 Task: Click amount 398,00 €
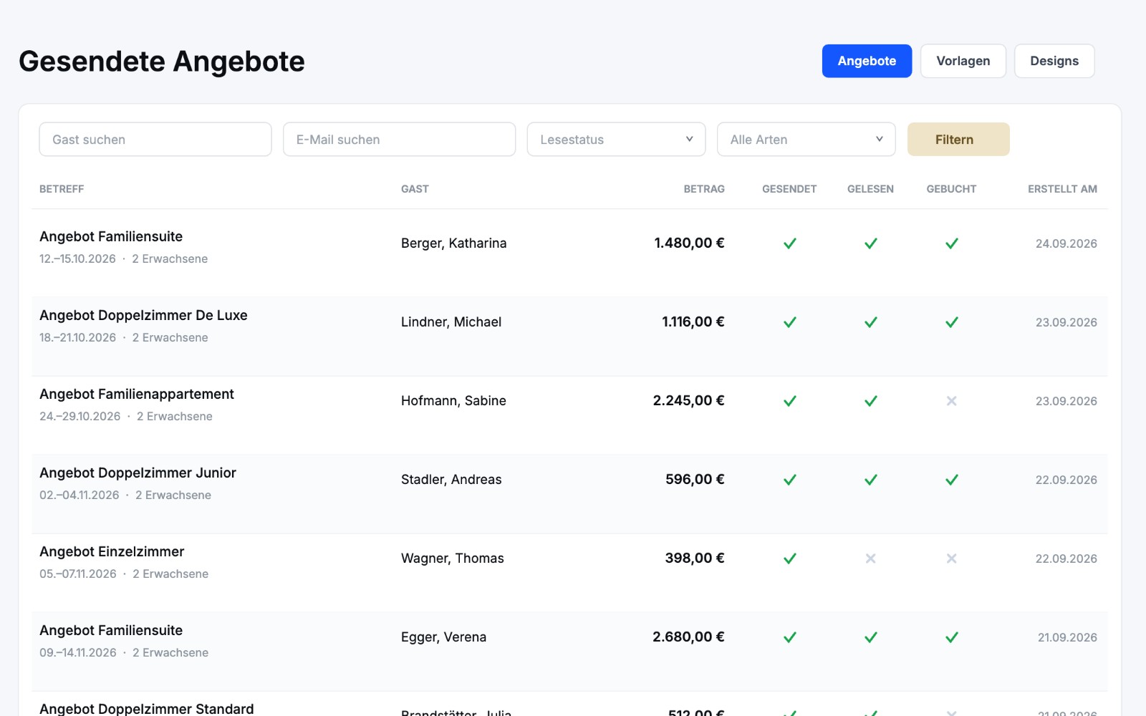695,558
